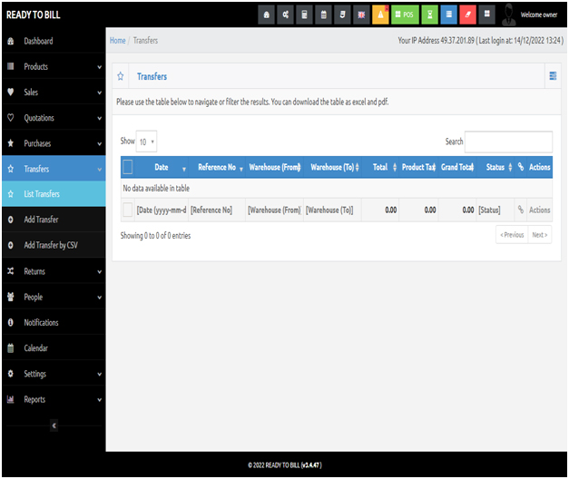Select List Transfers in sidebar
The image size is (569, 479).
(54, 194)
